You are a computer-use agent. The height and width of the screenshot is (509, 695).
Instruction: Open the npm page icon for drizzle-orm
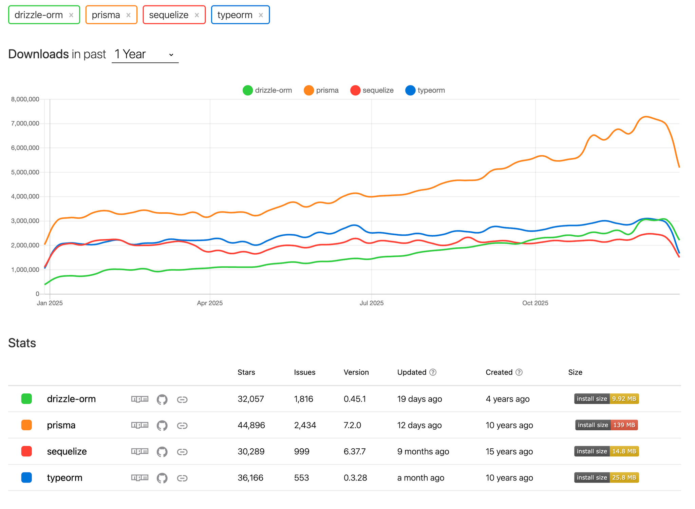(x=140, y=399)
